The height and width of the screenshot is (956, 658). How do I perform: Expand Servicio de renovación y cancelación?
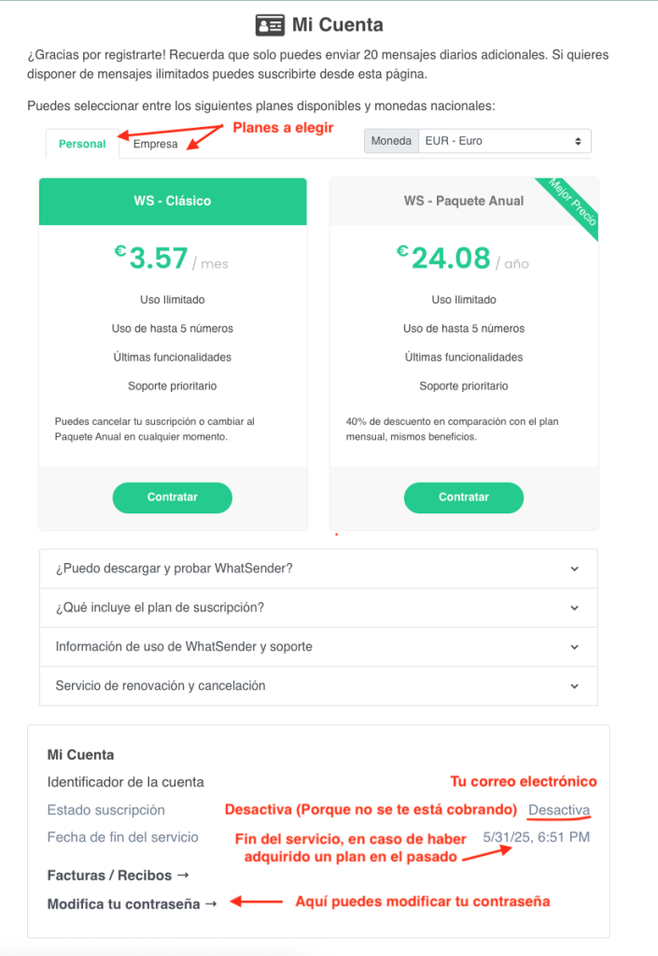click(318, 686)
